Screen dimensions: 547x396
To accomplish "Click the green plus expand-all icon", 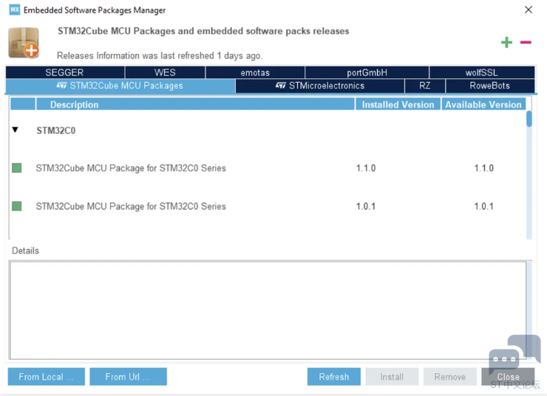I will (x=506, y=43).
